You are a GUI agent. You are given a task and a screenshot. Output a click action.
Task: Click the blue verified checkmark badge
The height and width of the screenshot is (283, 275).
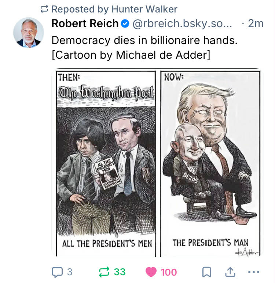click(125, 23)
